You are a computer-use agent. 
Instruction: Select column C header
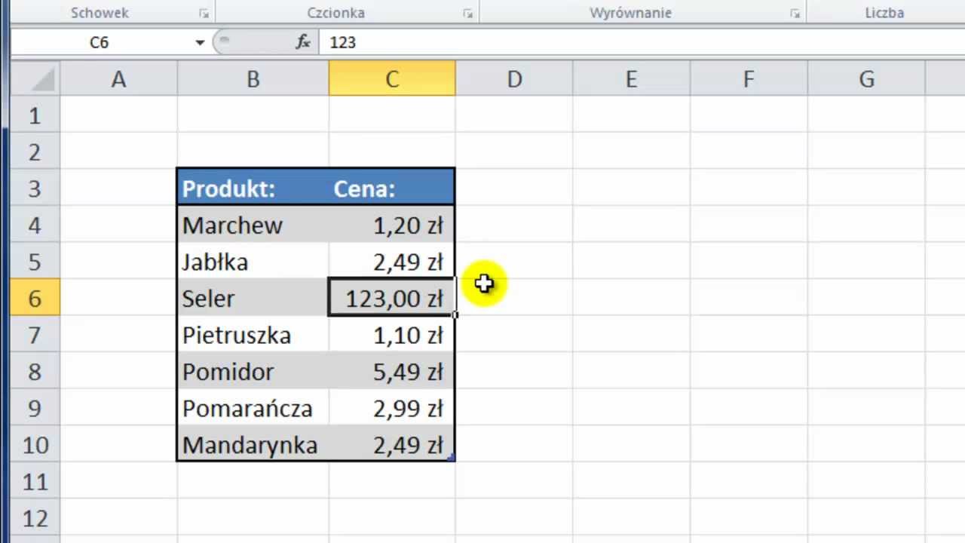(x=392, y=78)
